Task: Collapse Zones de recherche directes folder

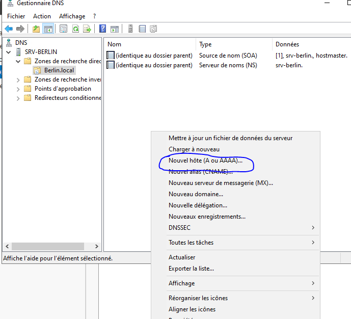Action: click(18, 61)
